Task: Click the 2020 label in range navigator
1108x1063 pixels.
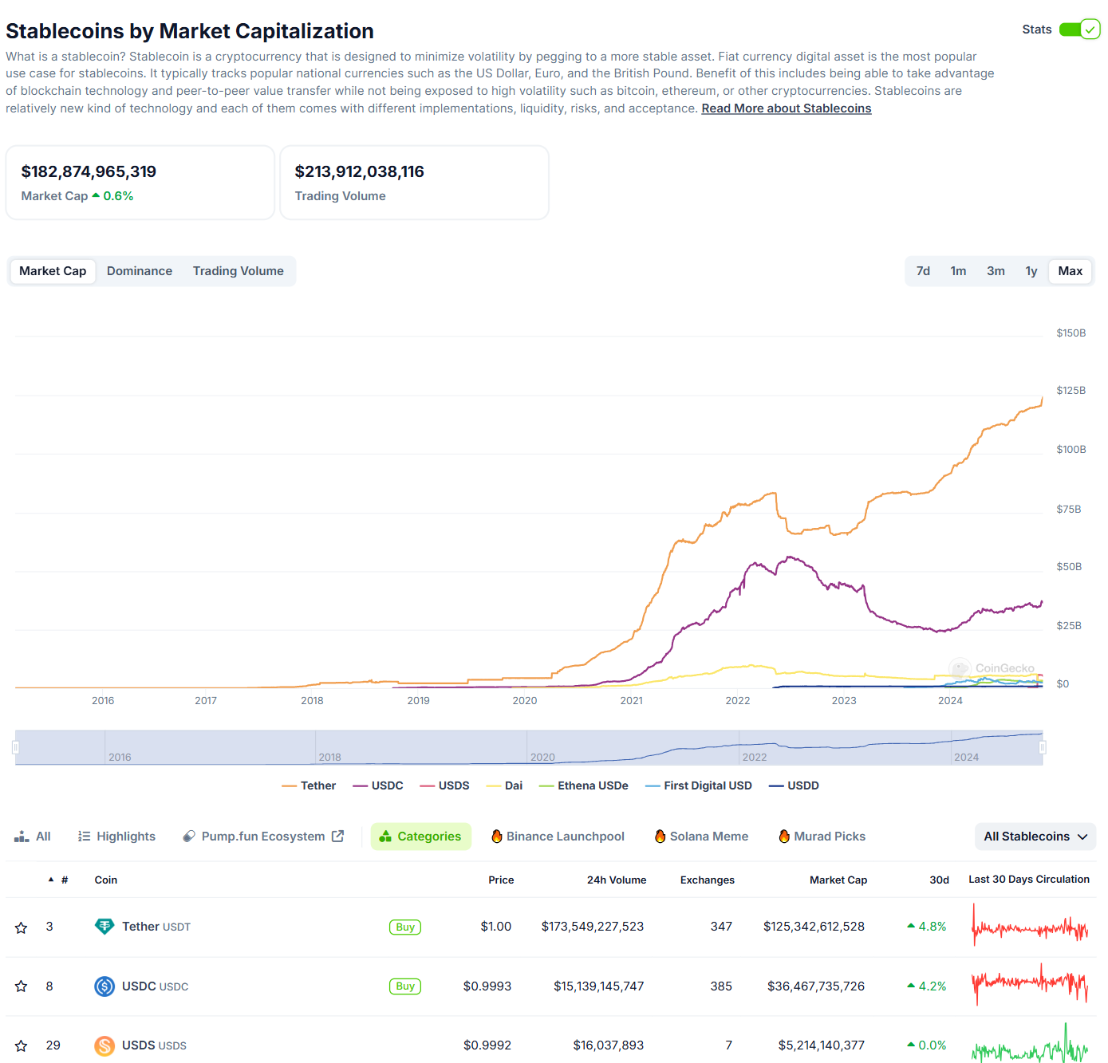Action: click(542, 757)
